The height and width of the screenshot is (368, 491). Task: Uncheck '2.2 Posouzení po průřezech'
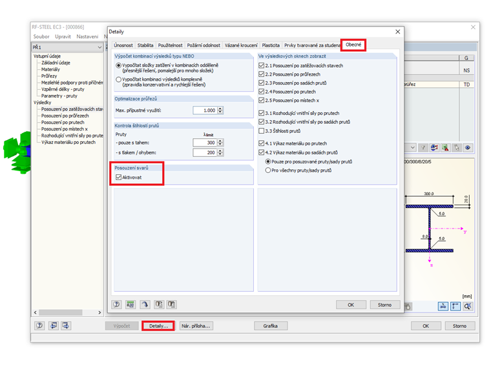click(x=261, y=74)
